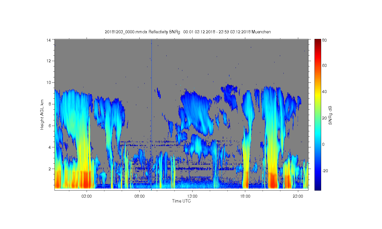Click the 13:00 time tick label

(x=192, y=196)
